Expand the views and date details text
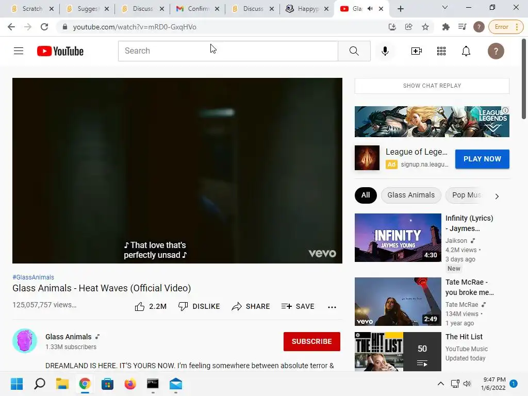528x396 pixels. pos(44,305)
